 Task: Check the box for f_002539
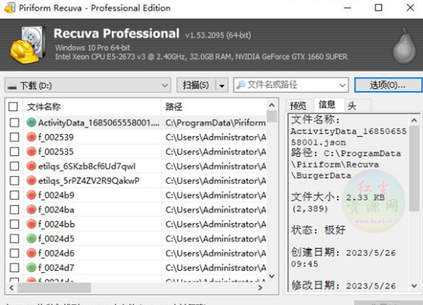click(x=14, y=137)
